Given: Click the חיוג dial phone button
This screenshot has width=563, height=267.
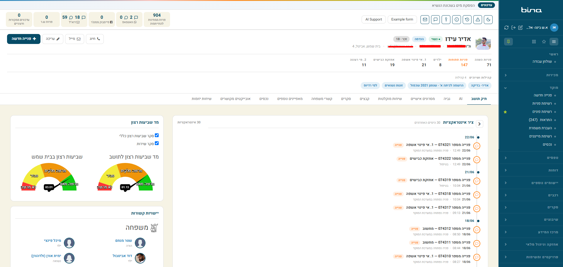Looking at the screenshot, I should coord(95,39).
